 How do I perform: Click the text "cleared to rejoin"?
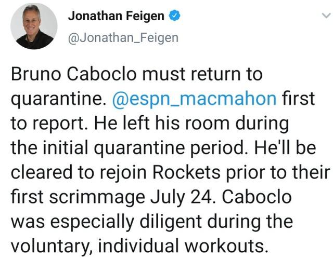[x=79, y=172]
